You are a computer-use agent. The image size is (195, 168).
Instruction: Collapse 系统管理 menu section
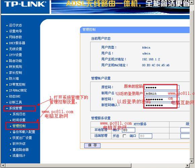15,108
